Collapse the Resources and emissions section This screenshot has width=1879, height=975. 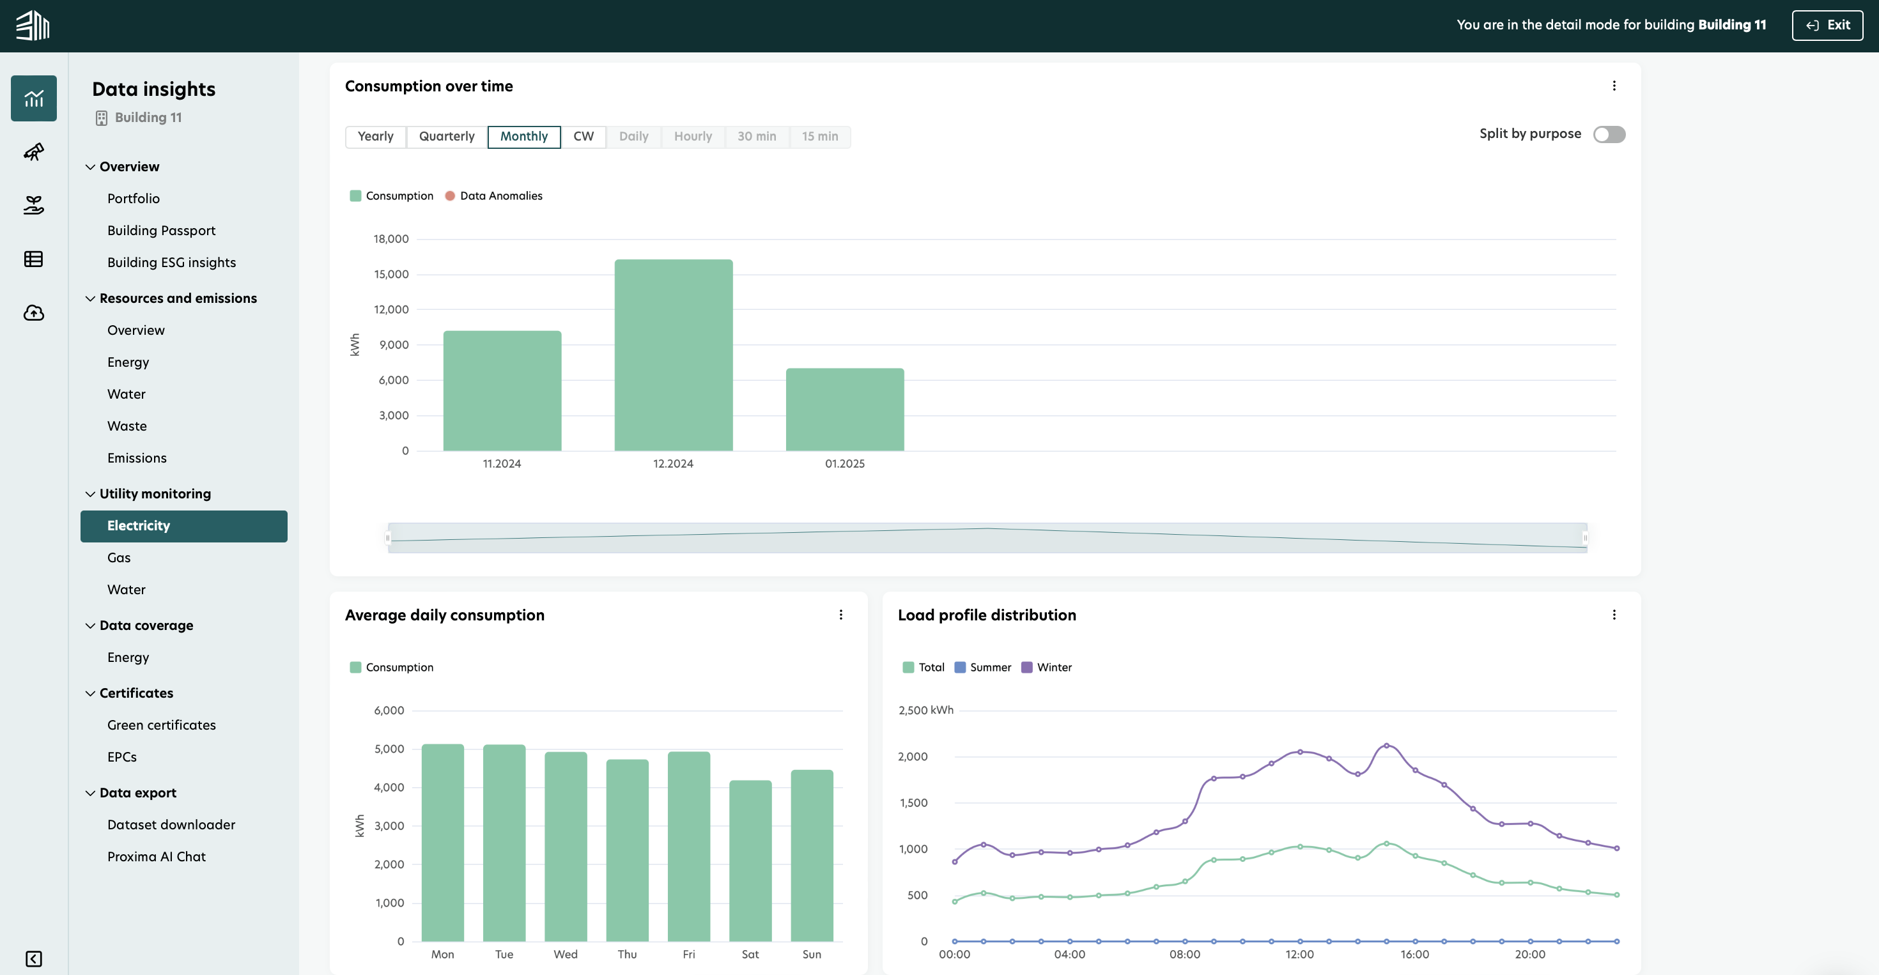[91, 298]
